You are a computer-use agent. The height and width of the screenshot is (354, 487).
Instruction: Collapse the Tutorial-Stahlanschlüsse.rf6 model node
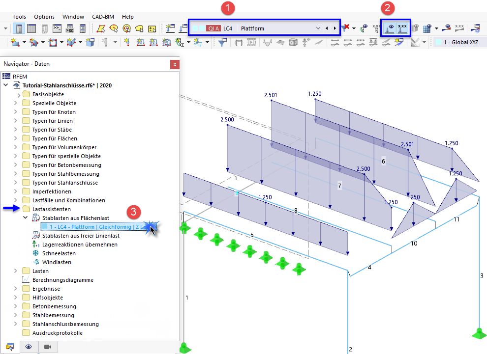tap(5, 85)
